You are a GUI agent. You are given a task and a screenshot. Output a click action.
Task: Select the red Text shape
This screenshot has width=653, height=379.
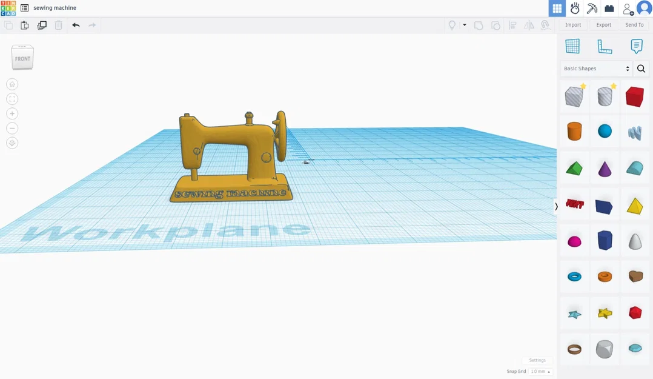click(x=575, y=204)
